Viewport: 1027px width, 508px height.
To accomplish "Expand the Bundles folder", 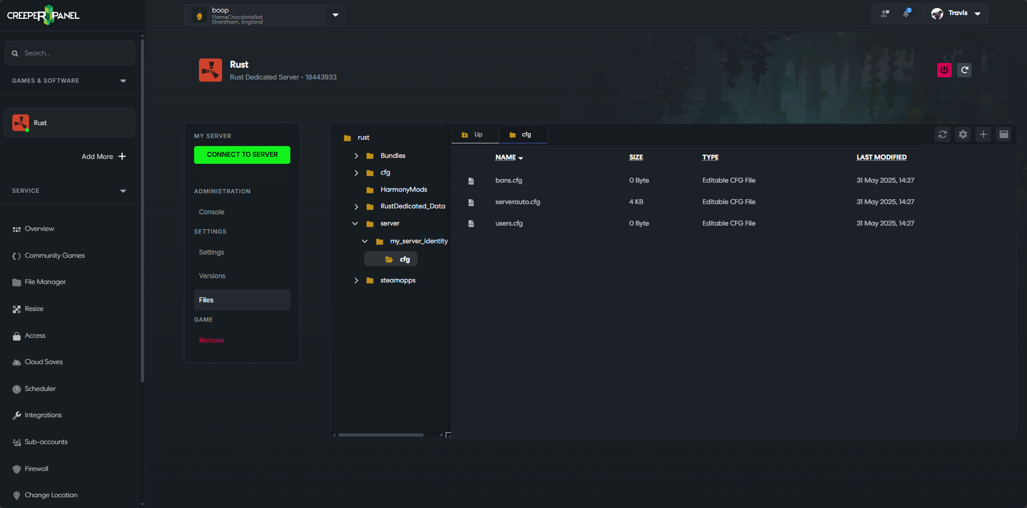I will (356, 155).
